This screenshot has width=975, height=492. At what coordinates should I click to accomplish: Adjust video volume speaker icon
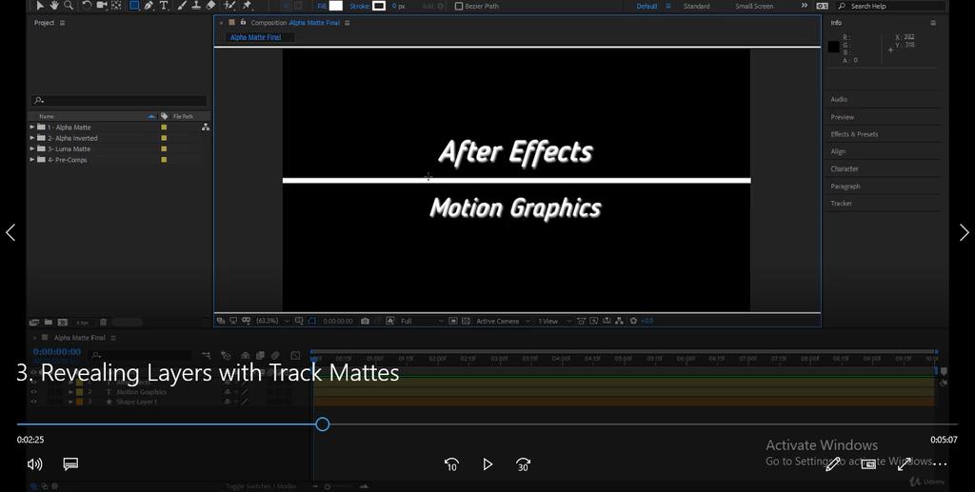[x=35, y=464]
